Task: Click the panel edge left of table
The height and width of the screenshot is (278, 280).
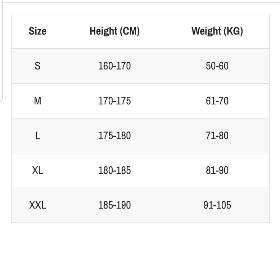Action: 1,51
